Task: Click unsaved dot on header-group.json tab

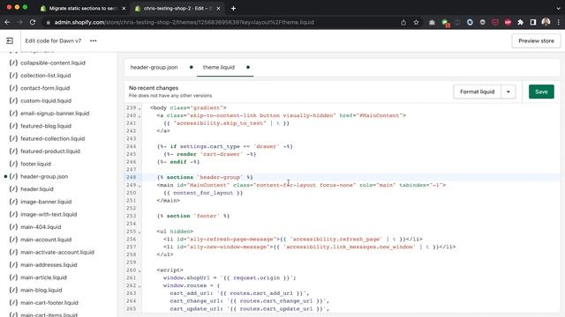Action: click(x=191, y=67)
